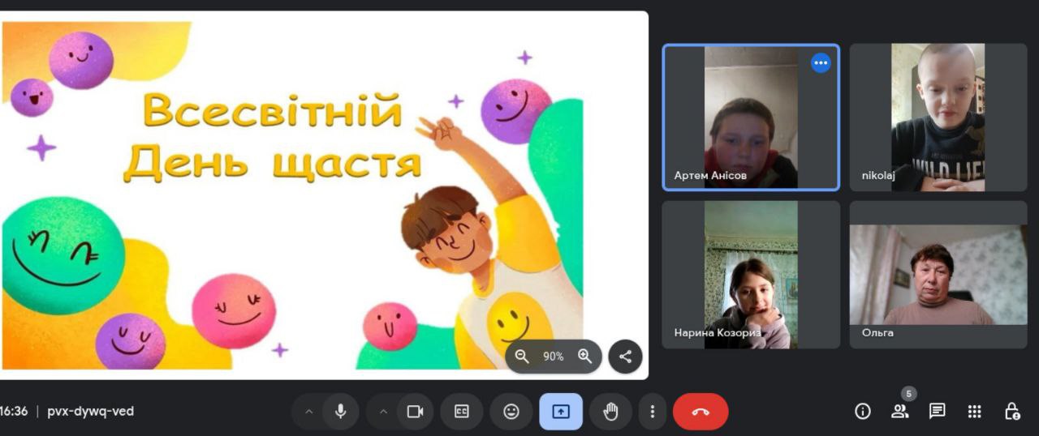This screenshot has height=436, width=1039.
Task: Stop presenting the screen
Action: tap(561, 412)
